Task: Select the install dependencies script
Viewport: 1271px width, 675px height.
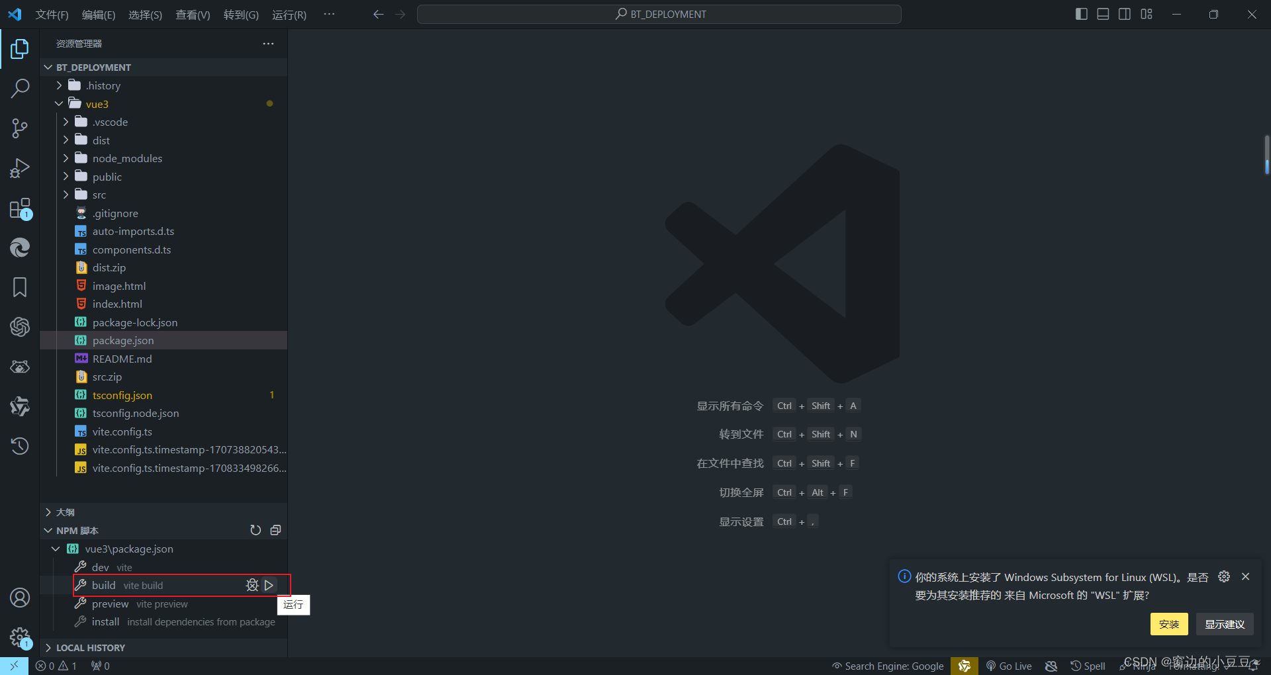Action: tap(164, 621)
